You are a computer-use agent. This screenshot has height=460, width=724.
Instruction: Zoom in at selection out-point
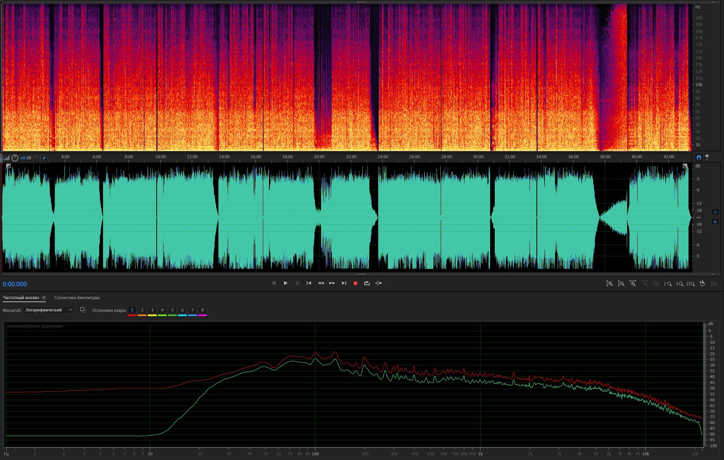pyautogui.click(x=680, y=284)
